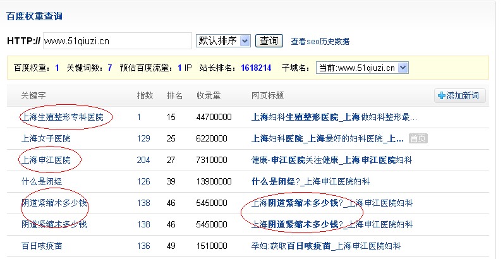
Task: Click the 排名 column header
Action: 174,95
